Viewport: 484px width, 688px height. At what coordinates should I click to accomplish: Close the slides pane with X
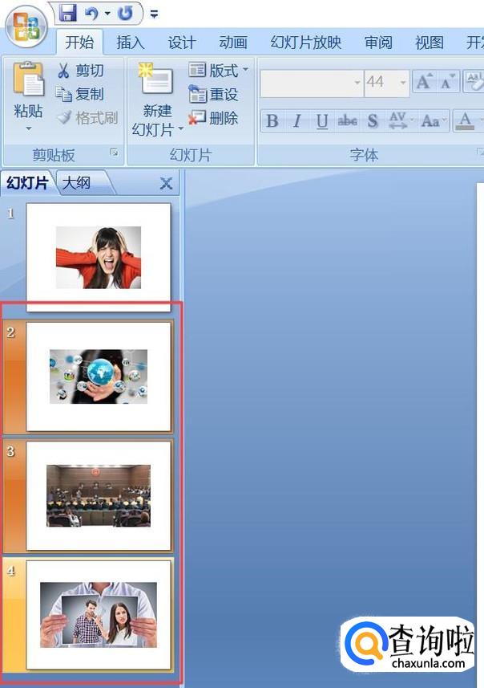(x=166, y=183)
